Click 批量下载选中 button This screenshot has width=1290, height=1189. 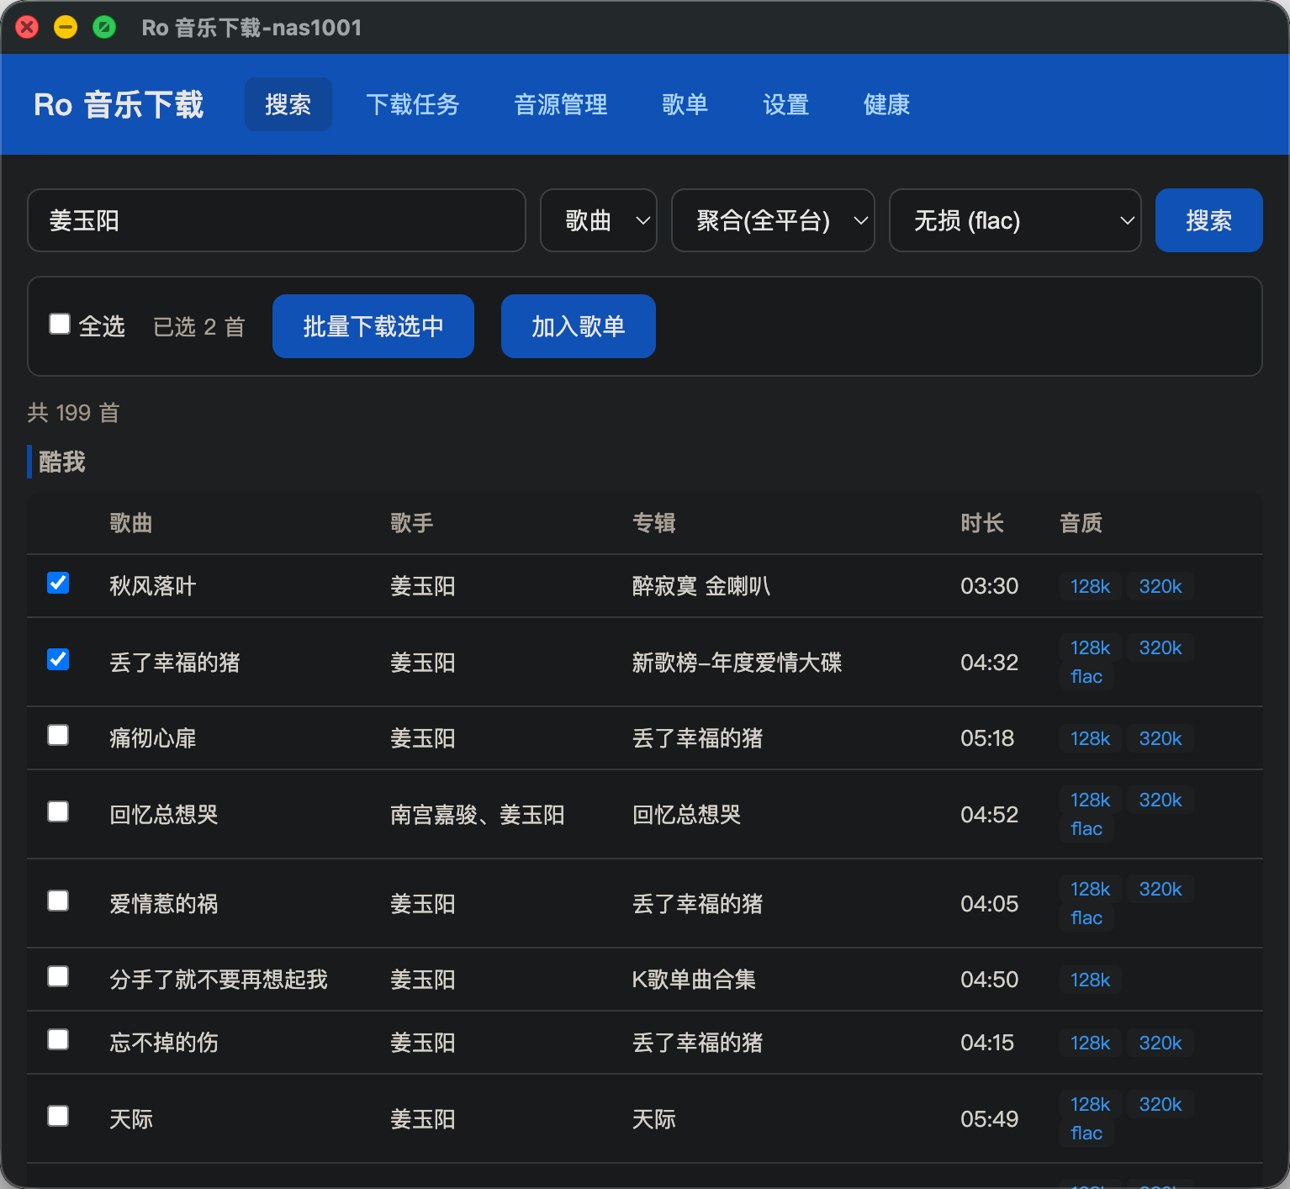pyautogui.click(x=373, y=326)
